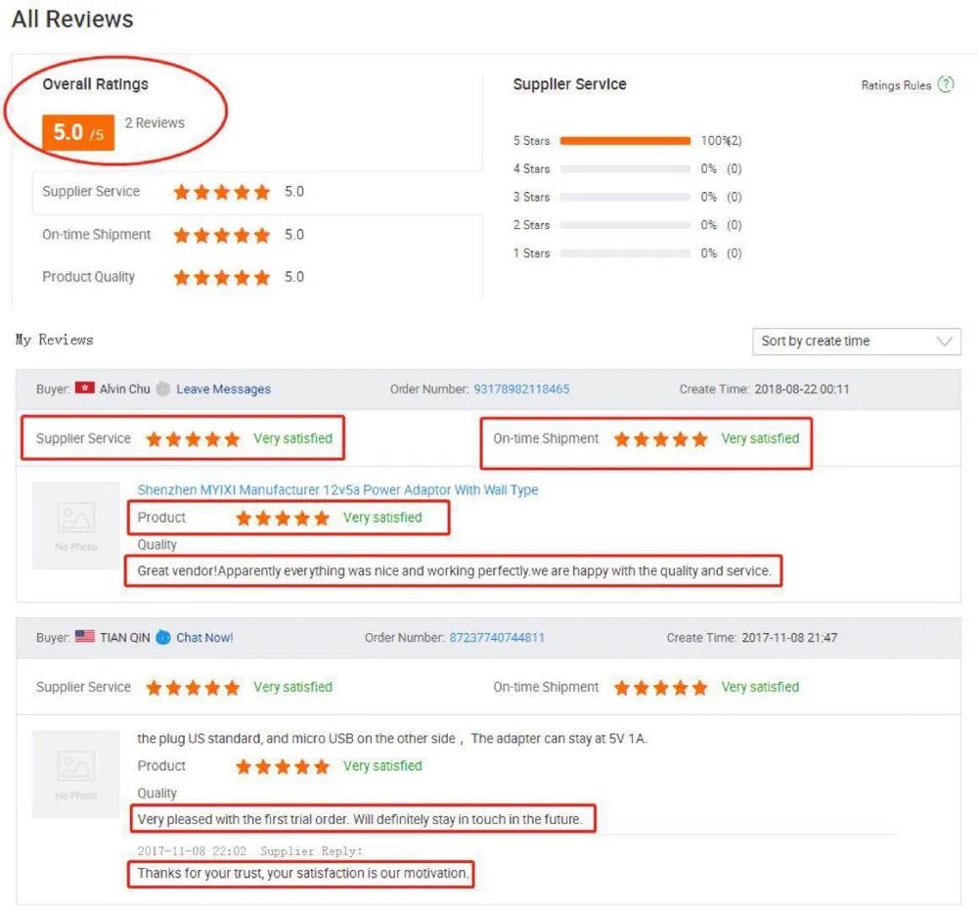Screen dimensions: 978x912
Task: Click Product Quality stars in TIAN QIN review
Action: point(283,766)
